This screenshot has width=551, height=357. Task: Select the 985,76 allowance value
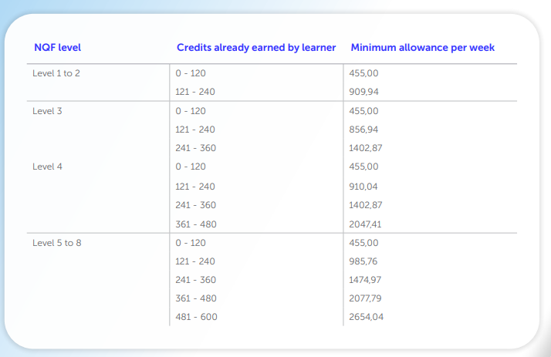click(364, 261)
